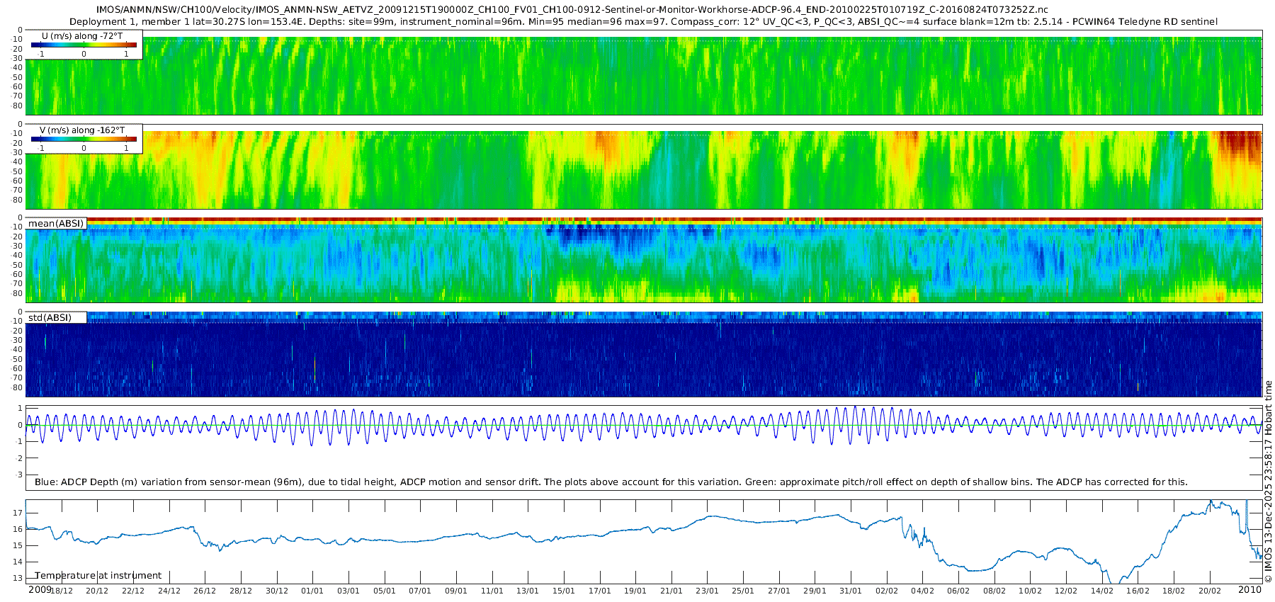Select the 01/01 date tick label
Screen dimensions: 1275x602
point(312,591)
